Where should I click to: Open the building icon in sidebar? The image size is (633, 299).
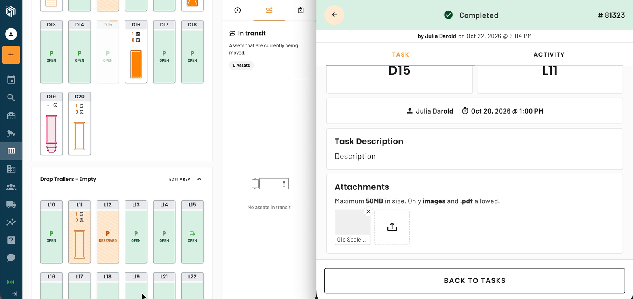pos(11,169)
